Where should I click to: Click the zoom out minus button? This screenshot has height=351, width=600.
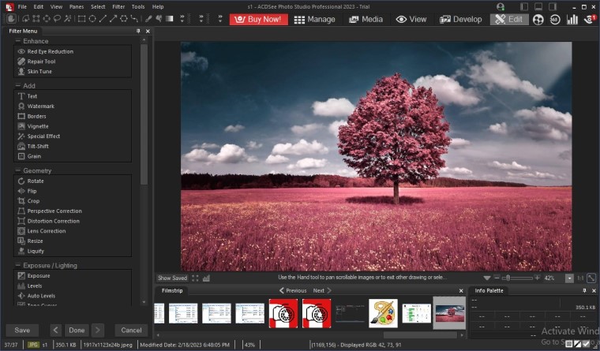[497, 278]
